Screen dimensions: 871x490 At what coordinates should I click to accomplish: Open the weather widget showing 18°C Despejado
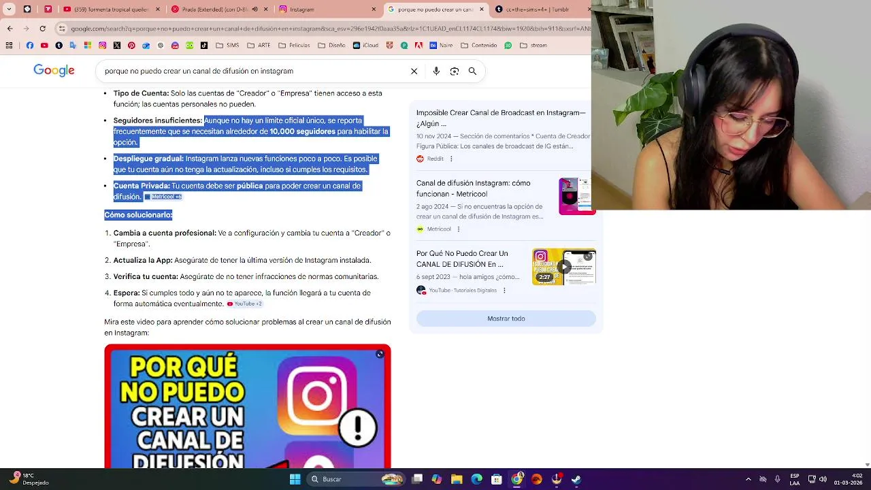tap(29, 479)
